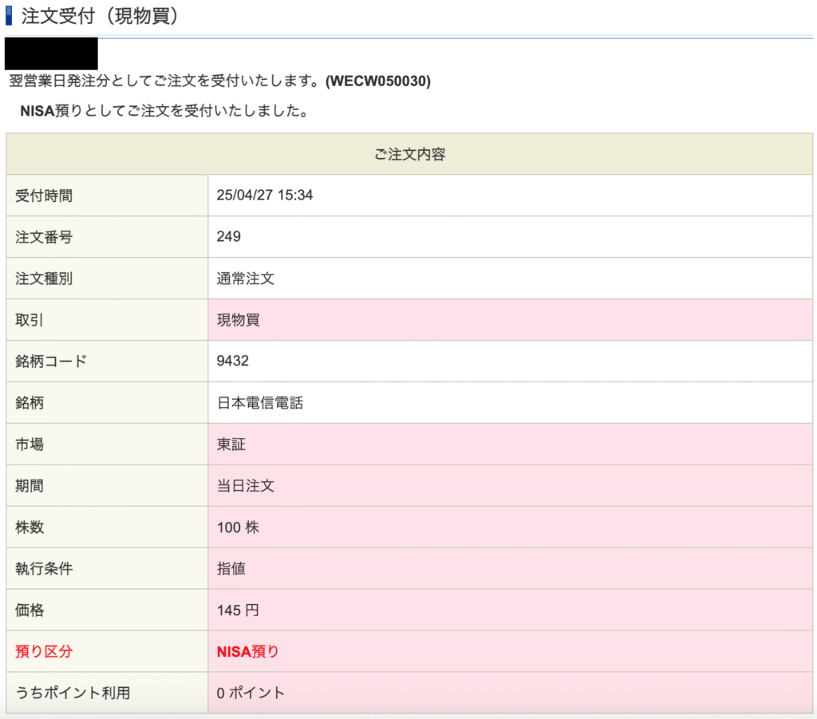Click the red 預り区分 row label
Image resolution: width=817 pixels, height=719 pixels.
coord(44,652)
